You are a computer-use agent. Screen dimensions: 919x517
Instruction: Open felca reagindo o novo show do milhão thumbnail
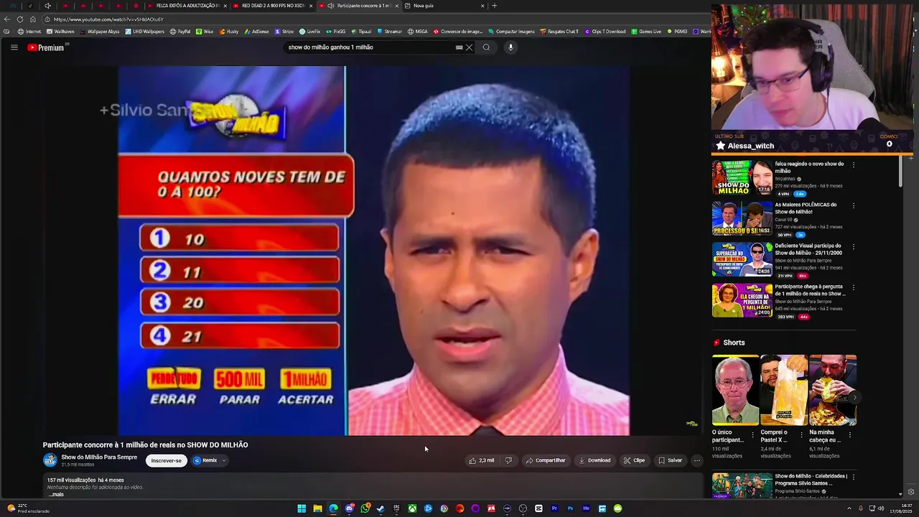pyautogui.click(x=742, y=177)
